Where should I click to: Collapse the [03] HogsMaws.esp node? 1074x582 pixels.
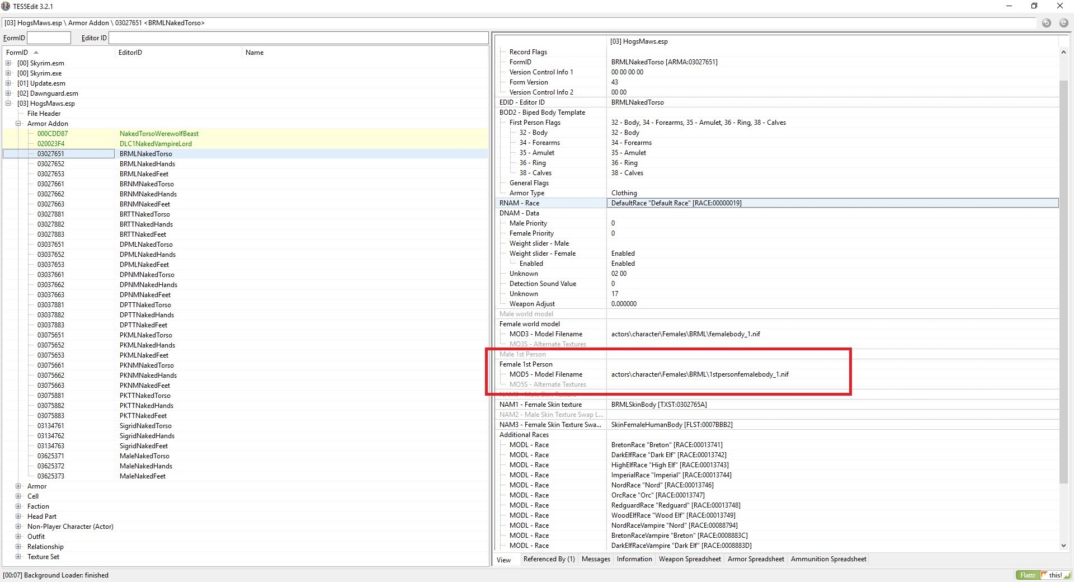pos(8,104)
